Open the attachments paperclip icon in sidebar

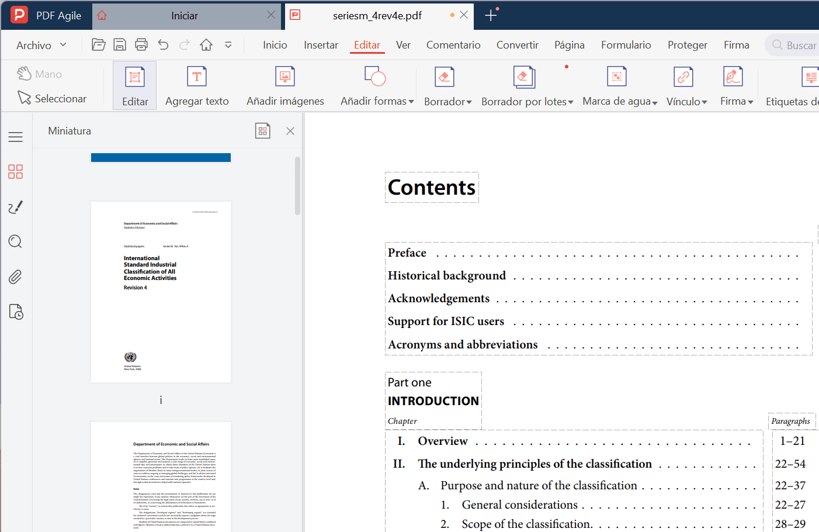pyautogui.click(x=15, y=277)
